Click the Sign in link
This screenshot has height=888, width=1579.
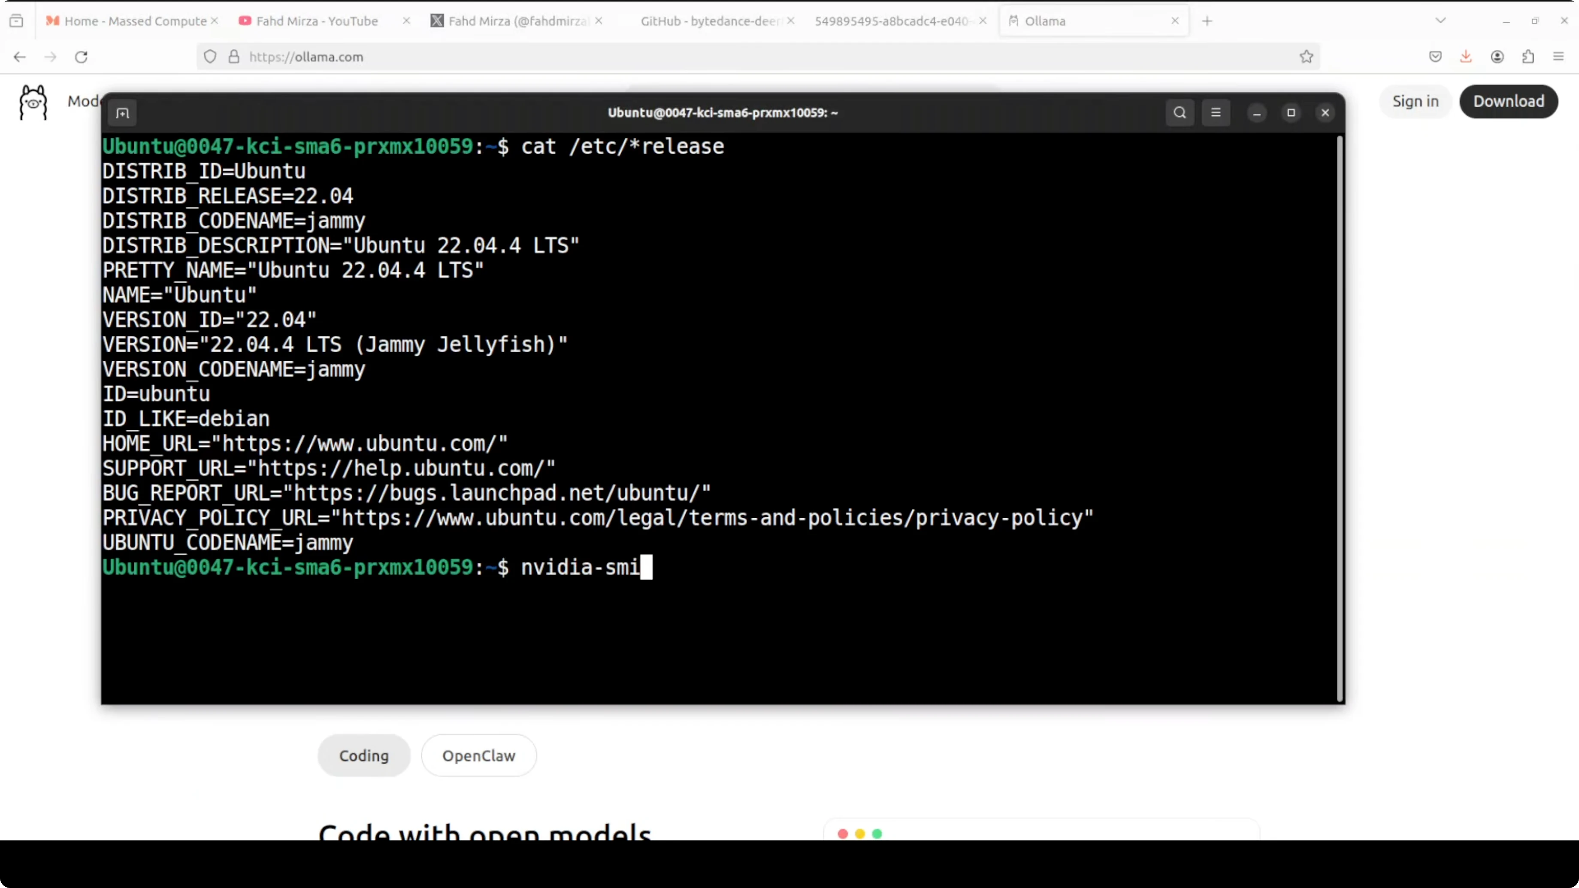pos(1415,102)
